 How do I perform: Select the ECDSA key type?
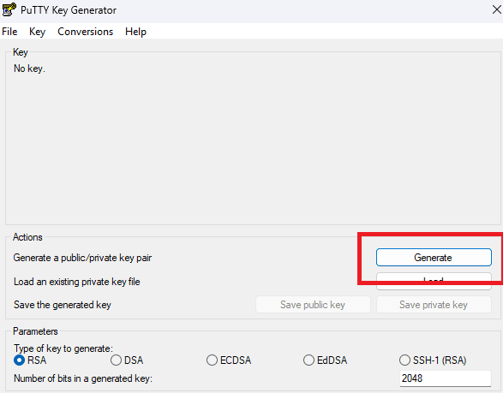pos(229,360)
